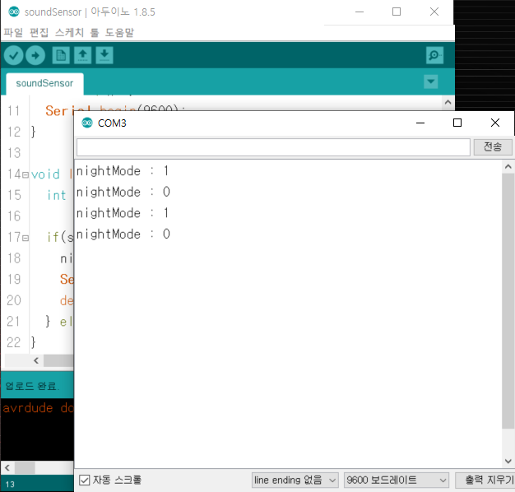Click the 출력 지우기 button
The height and width of the screenshot is (492, 515).
485,480
